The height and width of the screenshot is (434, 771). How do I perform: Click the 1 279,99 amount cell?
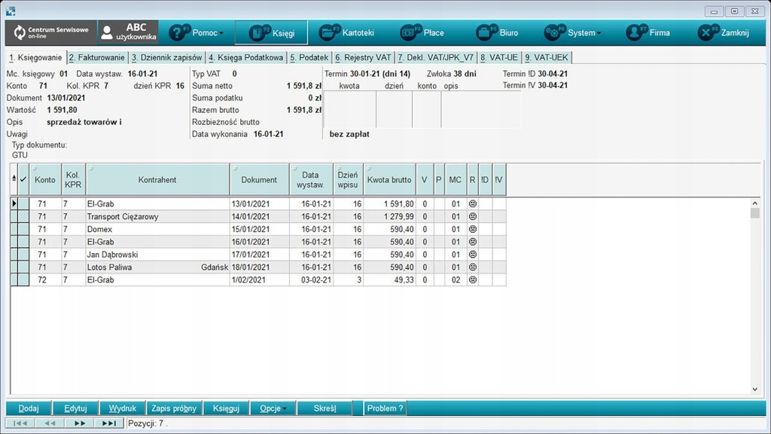(389, 216)
